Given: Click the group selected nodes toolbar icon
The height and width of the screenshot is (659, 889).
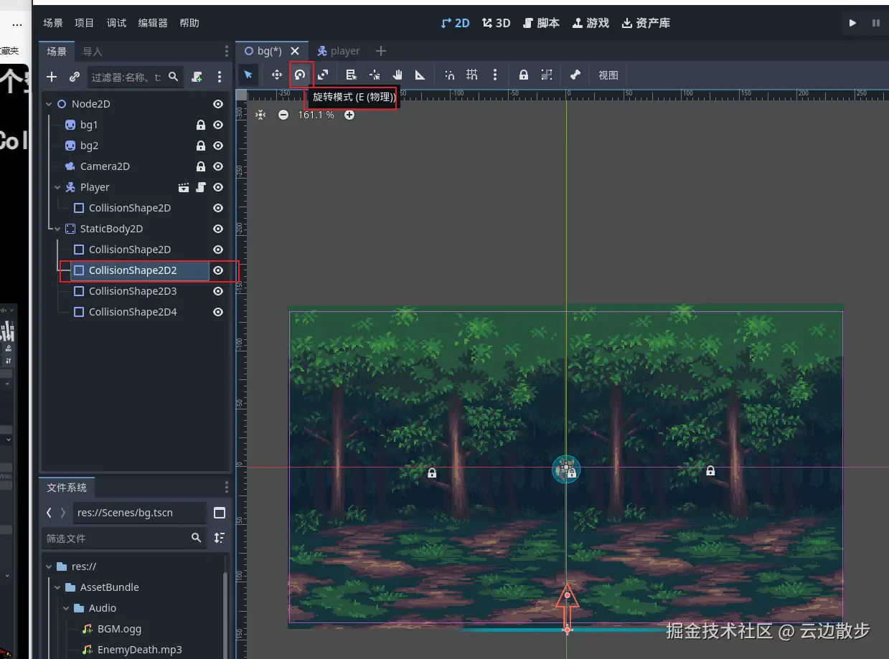Looking at the screenshot, I should click(547, 75).
